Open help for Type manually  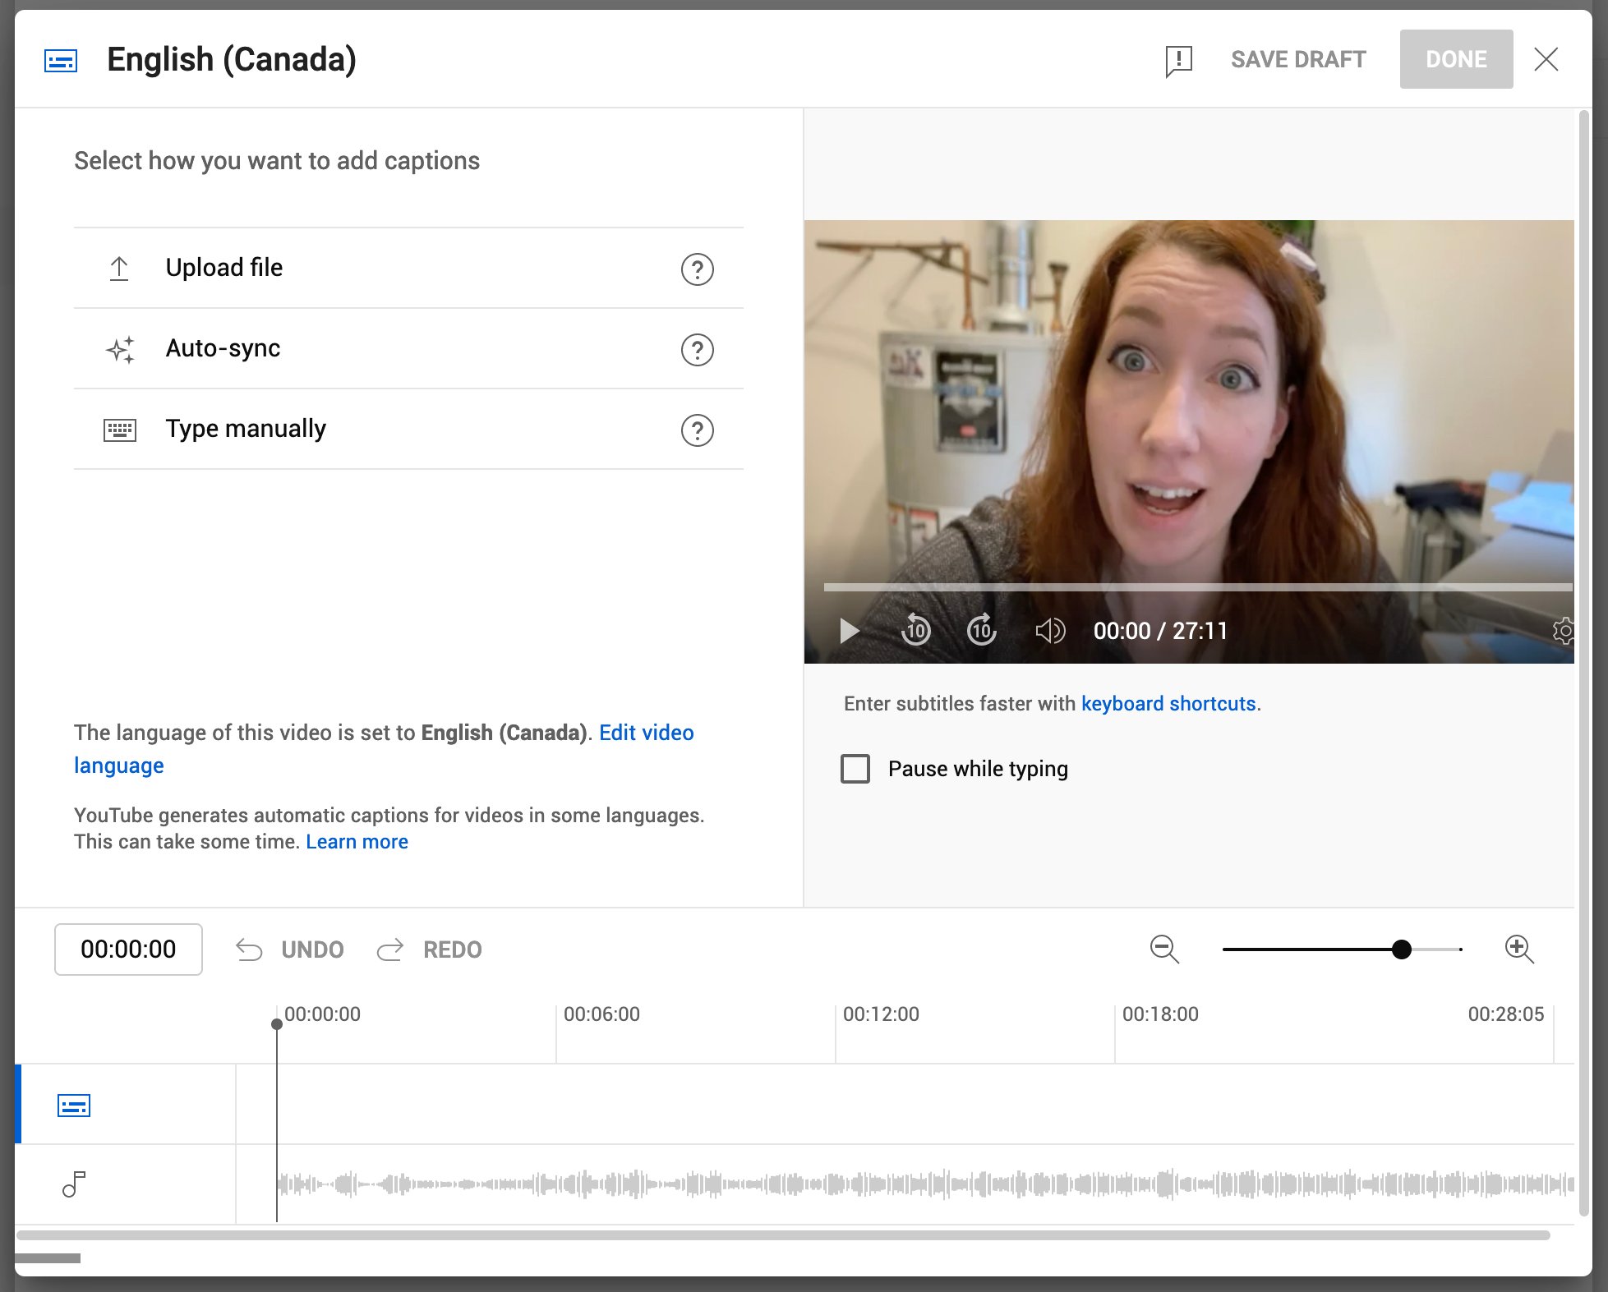pyautogui.click(x=698, y=430)
